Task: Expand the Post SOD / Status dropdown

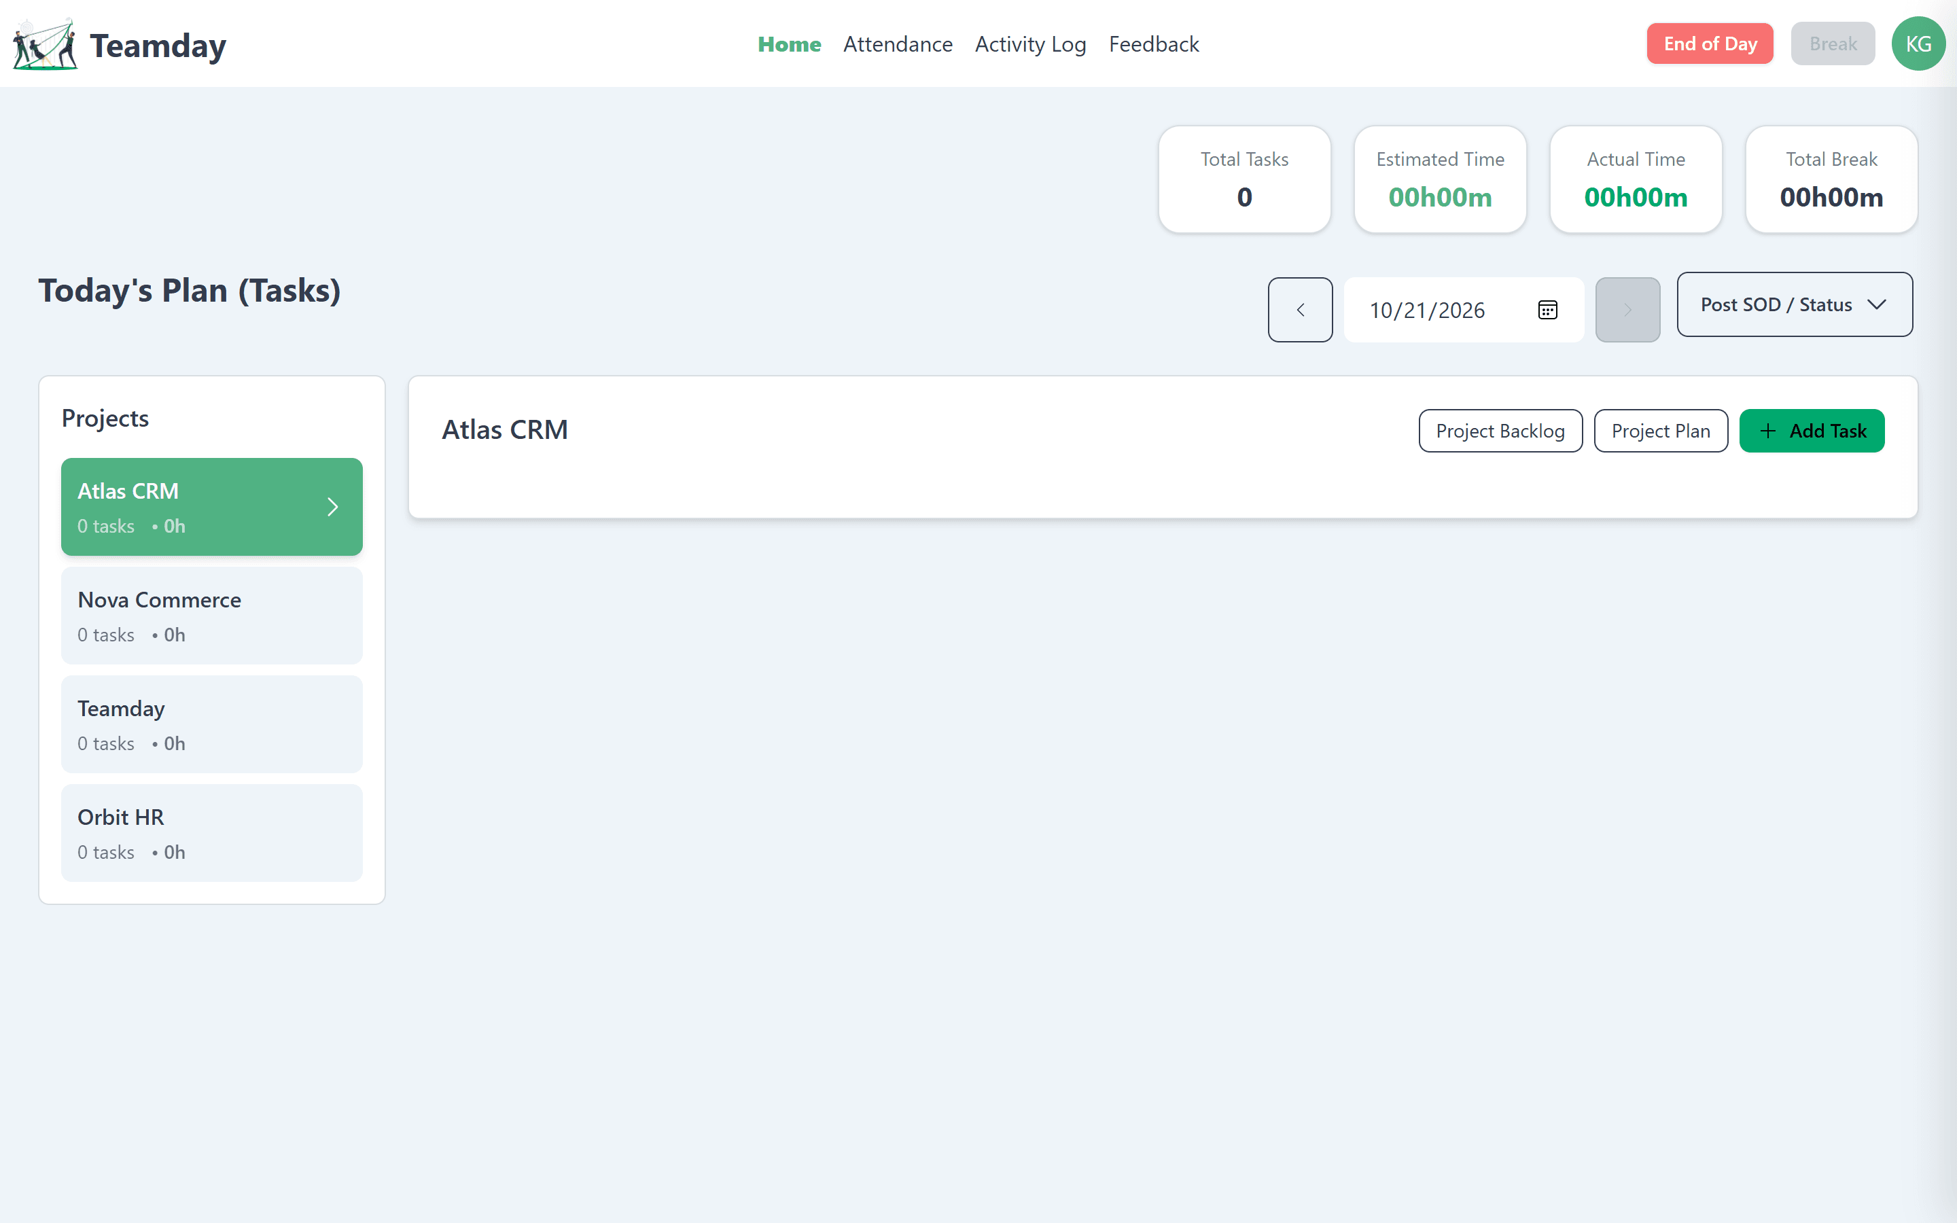Action: coord(1795,304)
